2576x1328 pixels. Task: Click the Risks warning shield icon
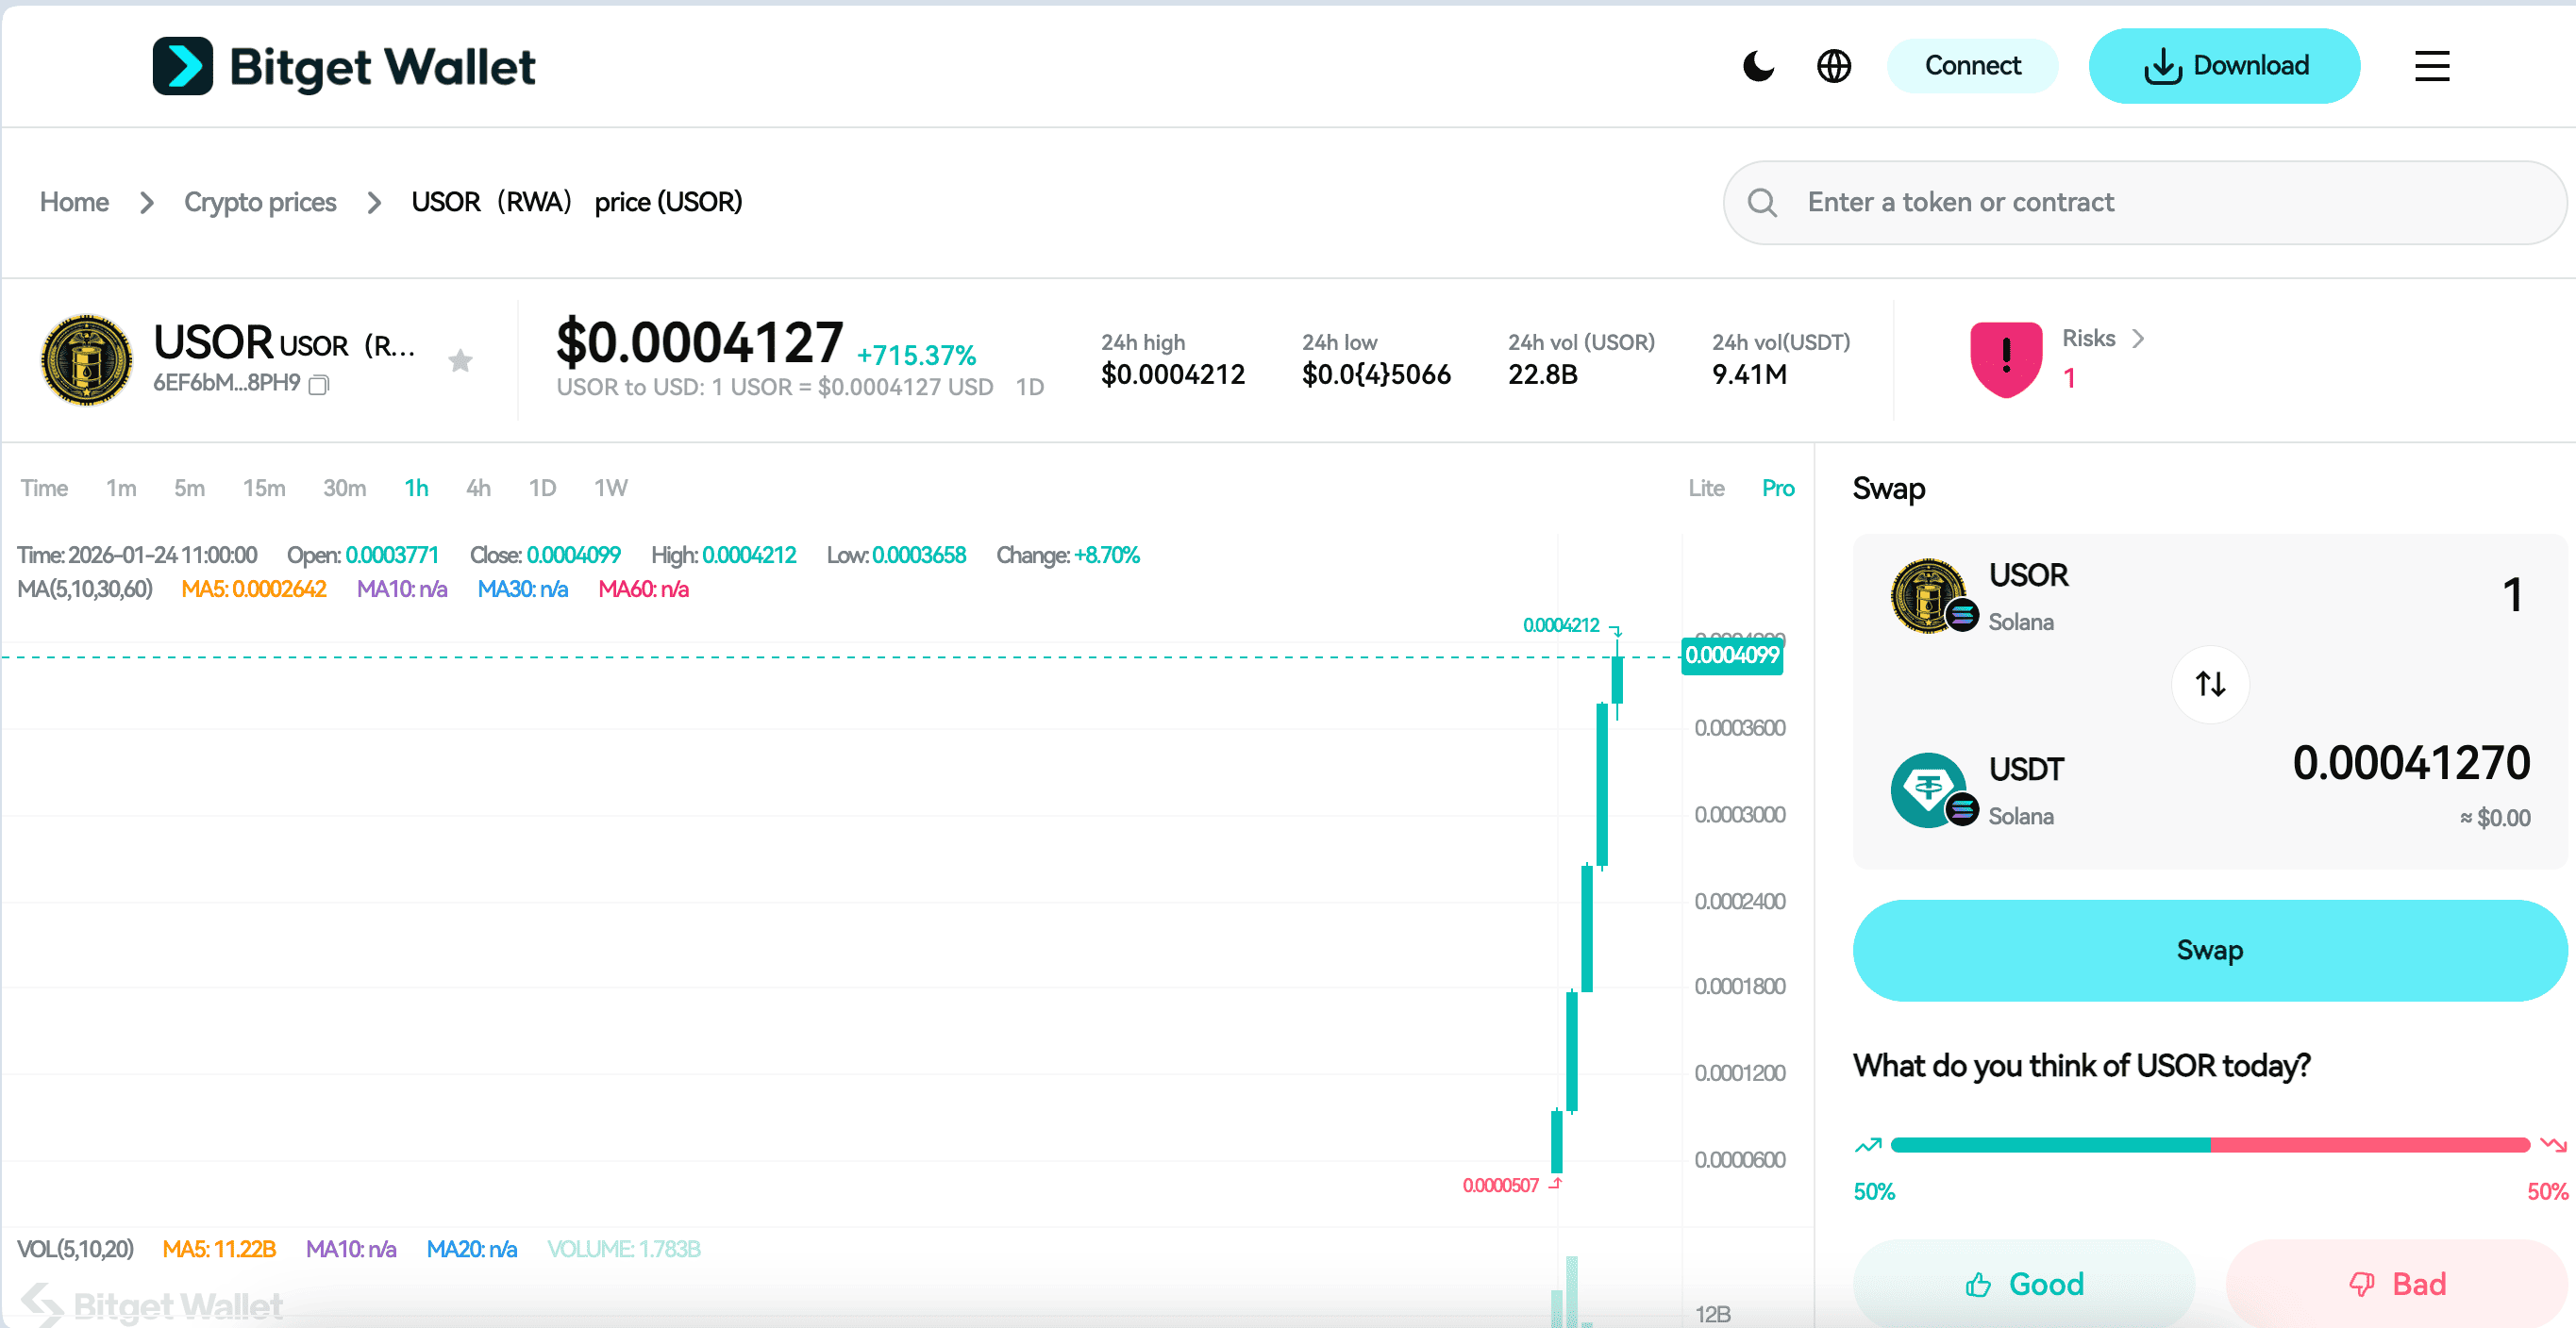coord(2006,359)
